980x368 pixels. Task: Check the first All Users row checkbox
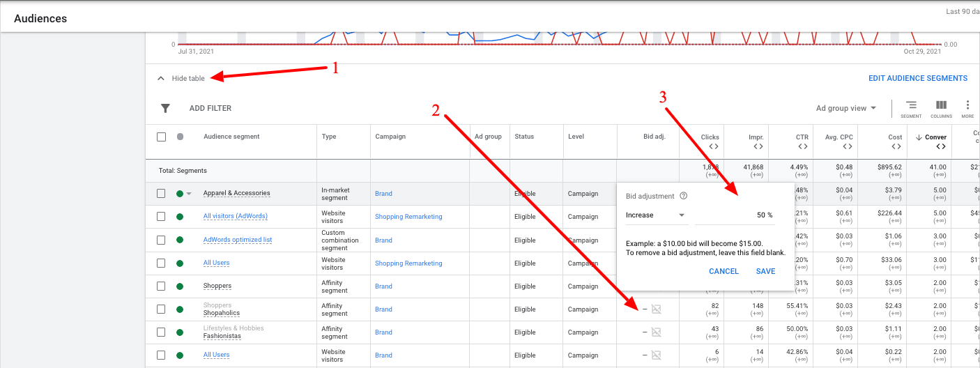161,263
